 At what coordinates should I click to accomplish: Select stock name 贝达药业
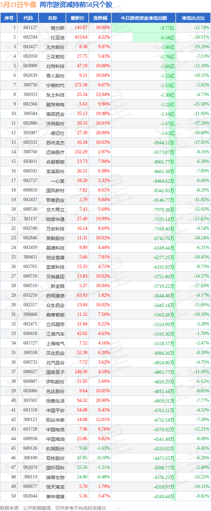(x=55, y=353)
